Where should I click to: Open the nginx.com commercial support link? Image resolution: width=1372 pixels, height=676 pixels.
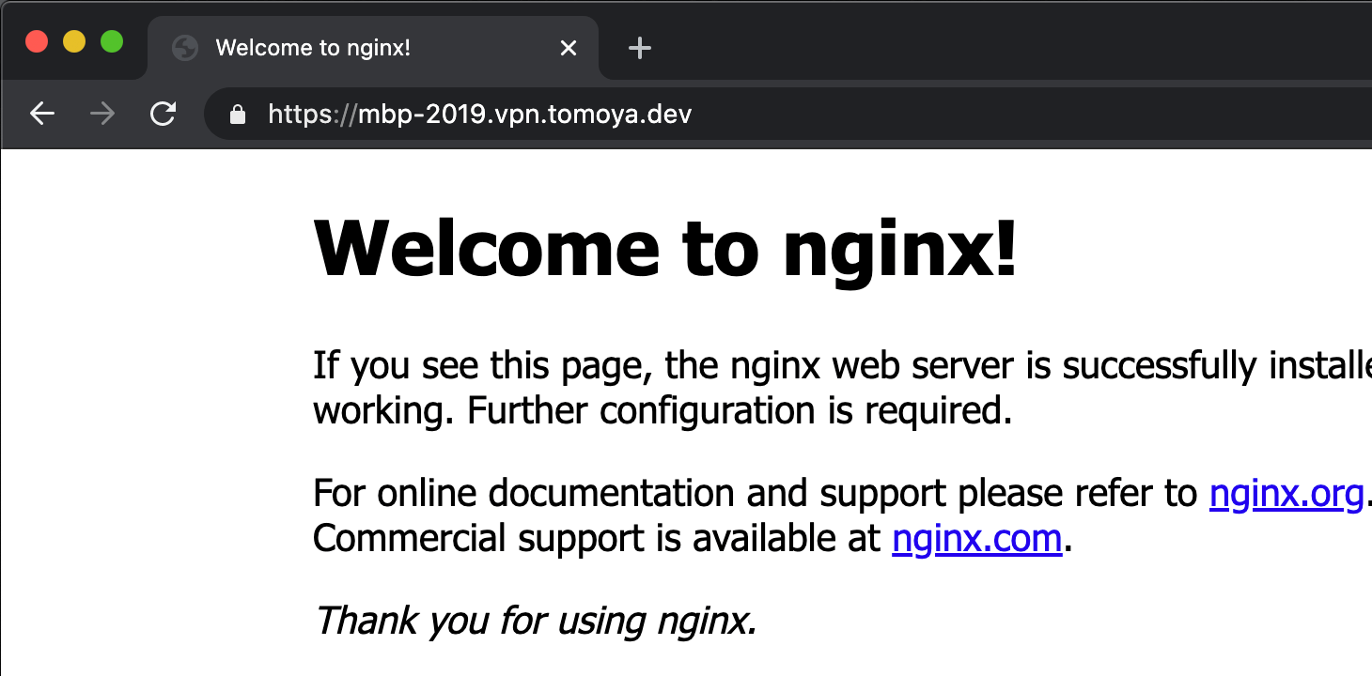(x=975, y=538)
